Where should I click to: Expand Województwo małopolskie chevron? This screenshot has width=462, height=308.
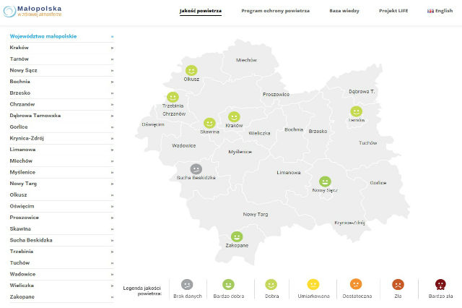click(112, 36)
